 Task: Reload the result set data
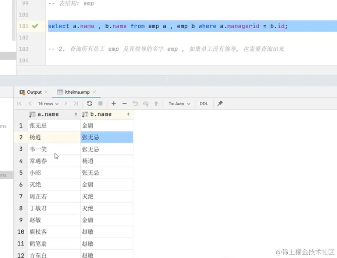coord(90,104)
